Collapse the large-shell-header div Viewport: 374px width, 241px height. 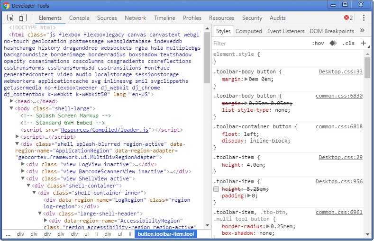click(40, 214)
